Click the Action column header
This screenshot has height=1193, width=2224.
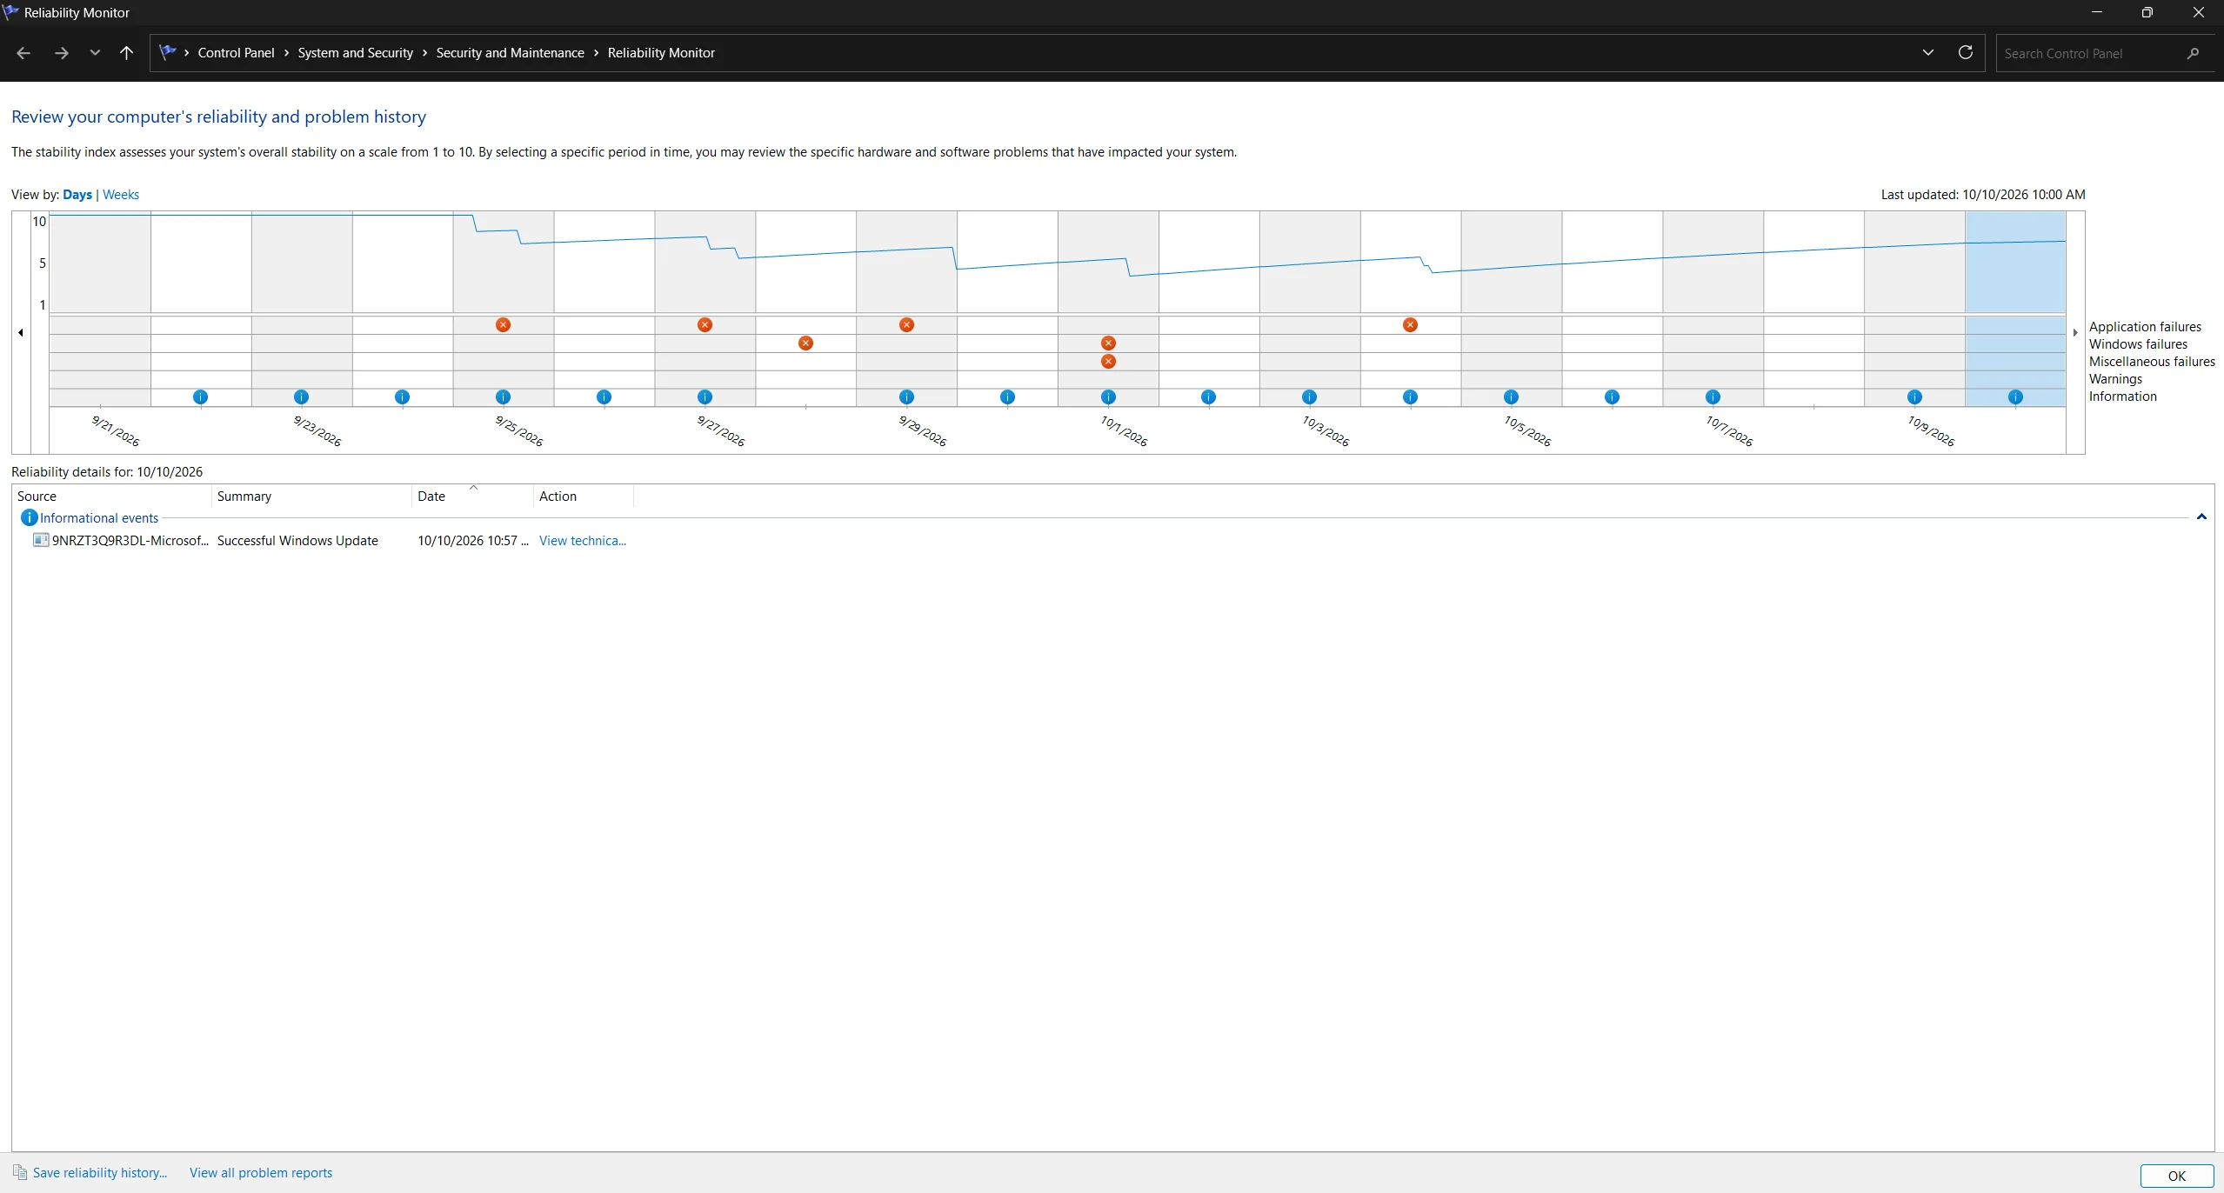tap(584, 497)
